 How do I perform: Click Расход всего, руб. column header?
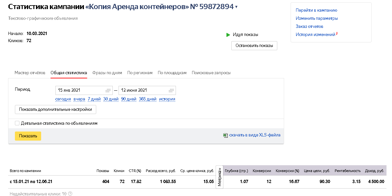(x=161, y=171)
